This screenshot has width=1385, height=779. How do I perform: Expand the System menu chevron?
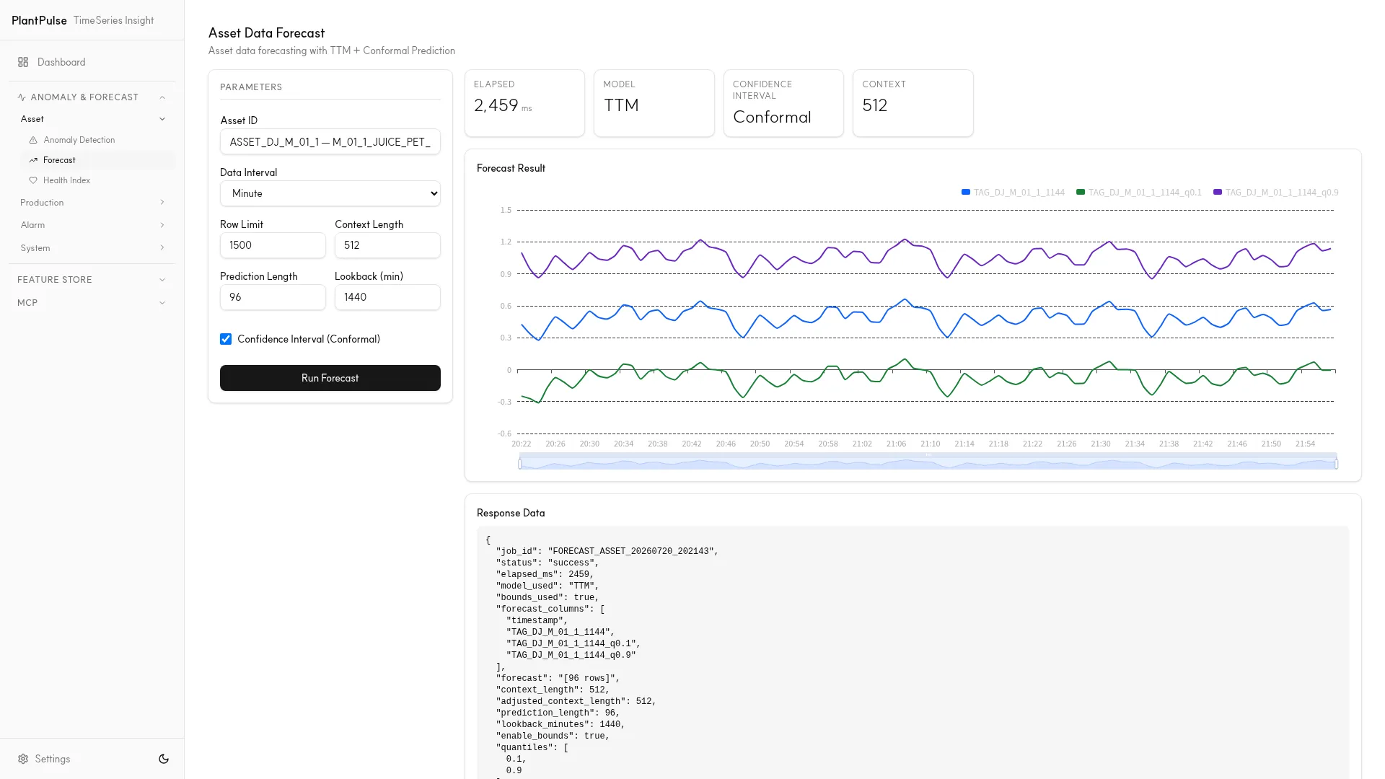tap(162, 248)
